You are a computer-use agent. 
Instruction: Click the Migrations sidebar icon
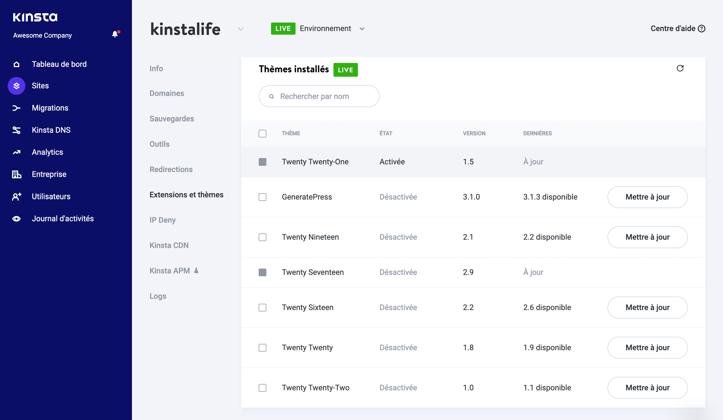16,107
